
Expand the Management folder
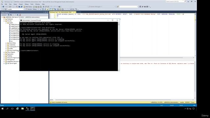[x=4, y=60]
